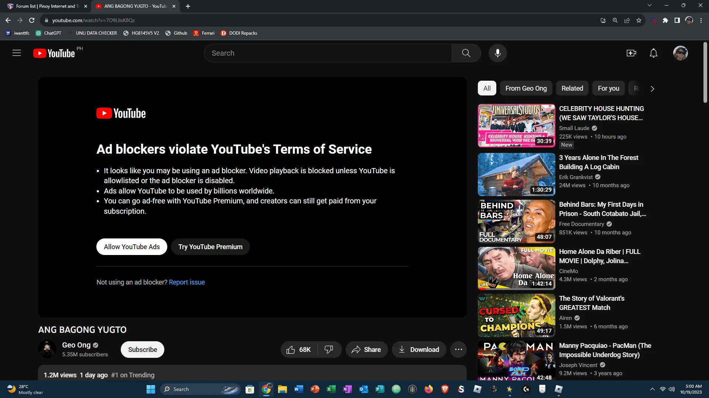Select the Related filter chip
Image resolution: width=709 pixels, height=398 pixels.
572,88
